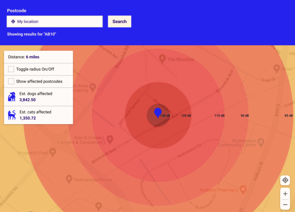Click the blue map pin marker

point(158,113)
